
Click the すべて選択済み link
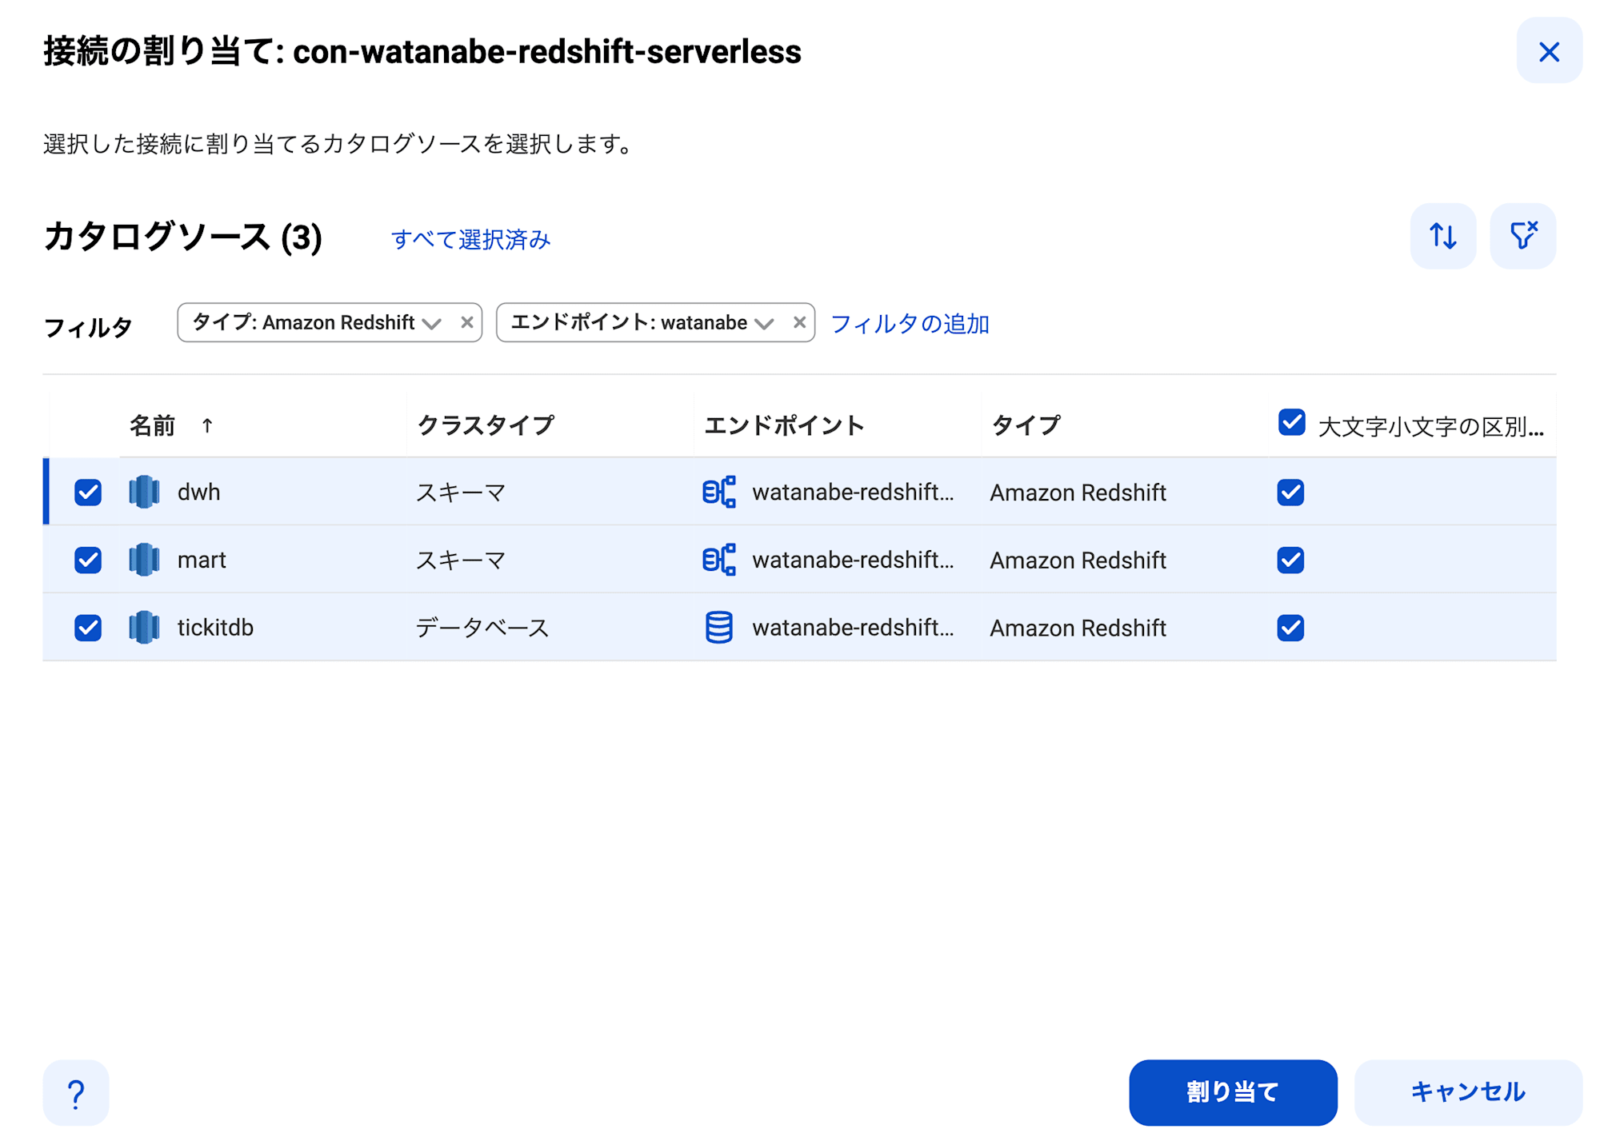coord(470,239)
